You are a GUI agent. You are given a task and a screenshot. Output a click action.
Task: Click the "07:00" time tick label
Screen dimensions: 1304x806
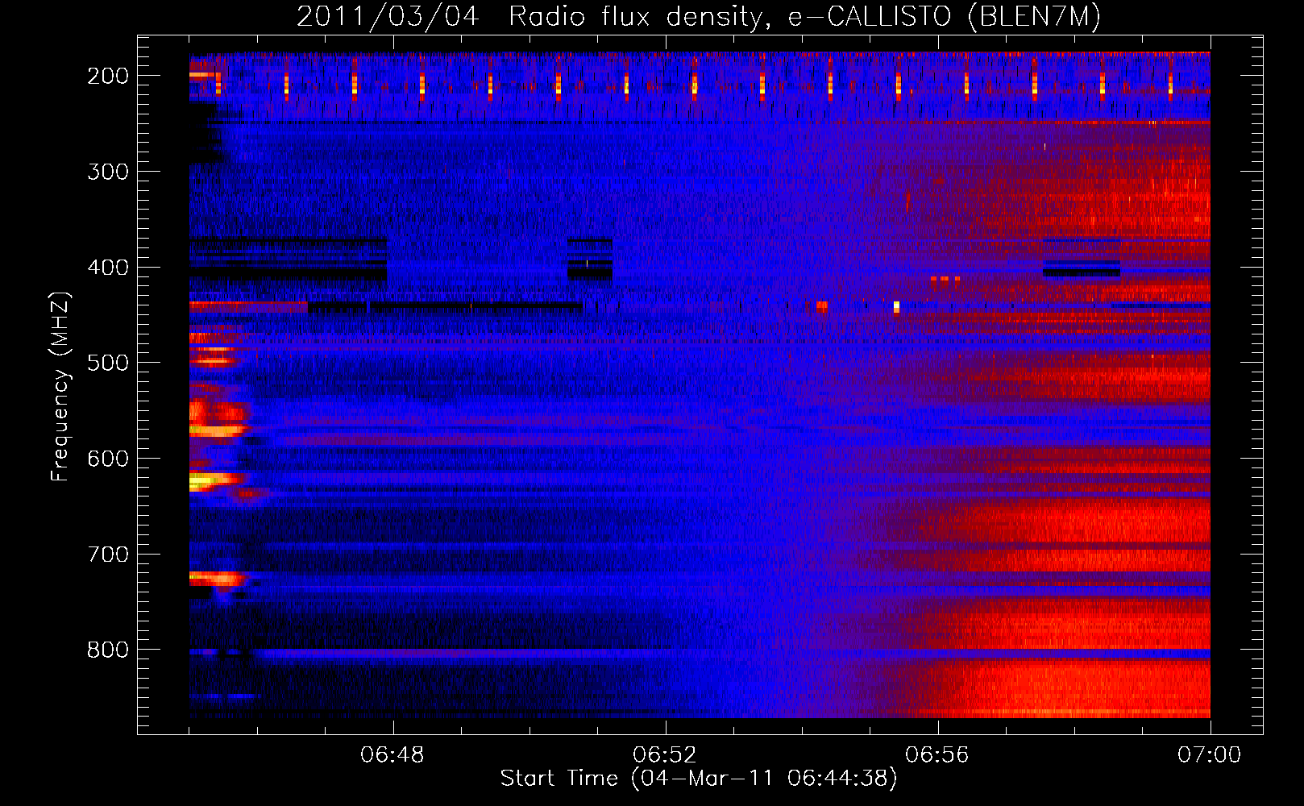pos(1210,755)
